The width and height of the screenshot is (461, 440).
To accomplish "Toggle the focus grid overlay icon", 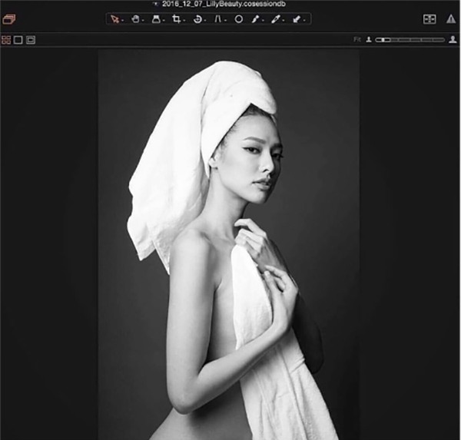I will tap(429, 19).
